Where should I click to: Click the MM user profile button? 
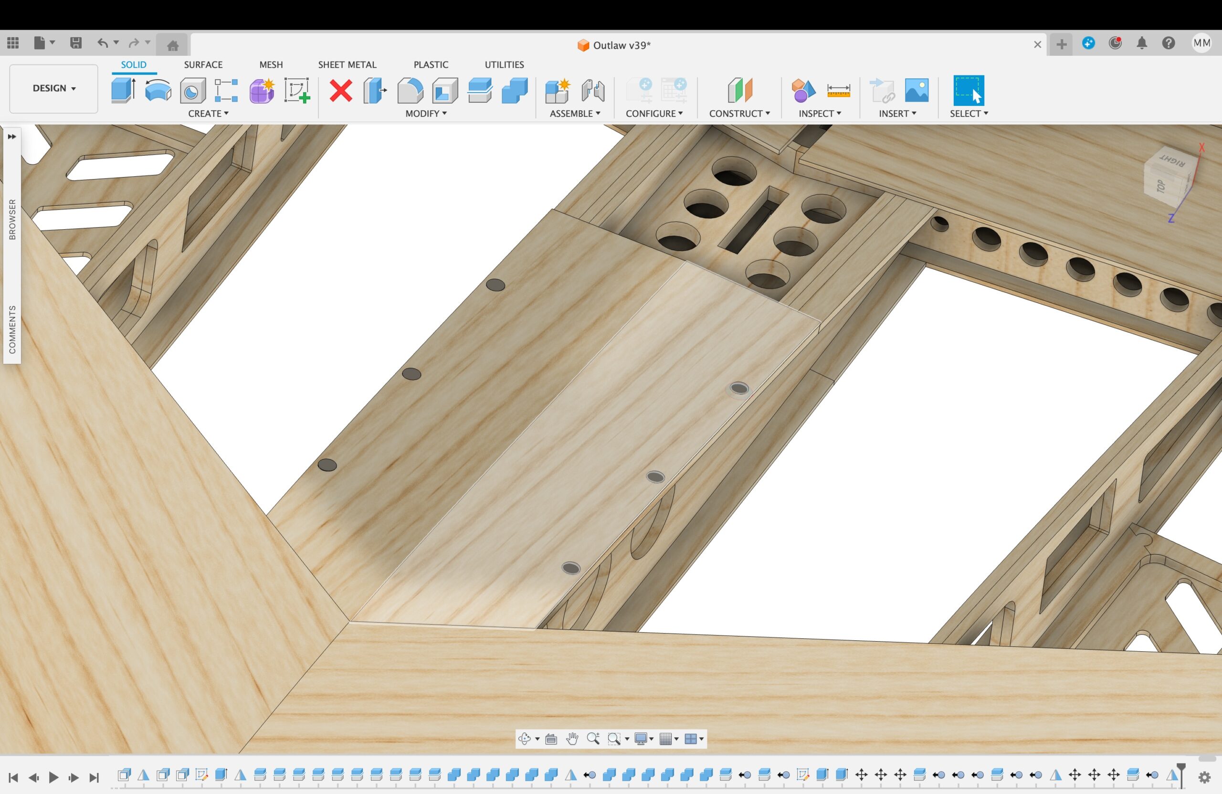tap(1201, 43)
